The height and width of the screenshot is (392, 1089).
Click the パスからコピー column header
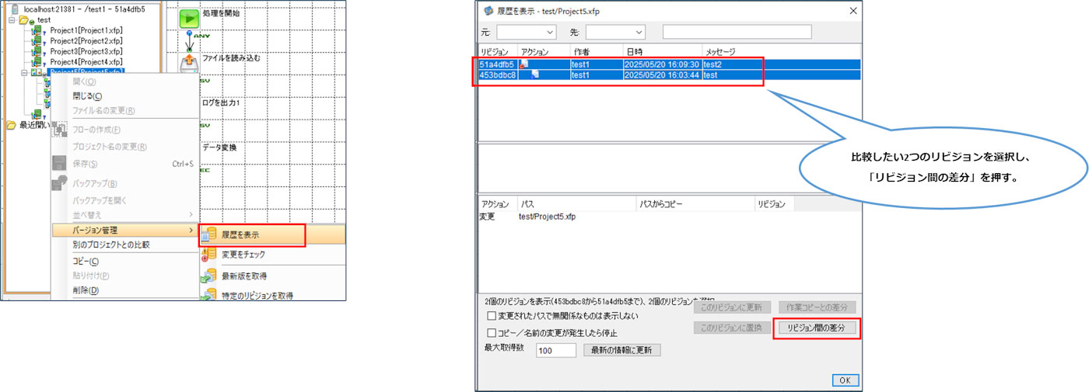click(x=695, y=204)
